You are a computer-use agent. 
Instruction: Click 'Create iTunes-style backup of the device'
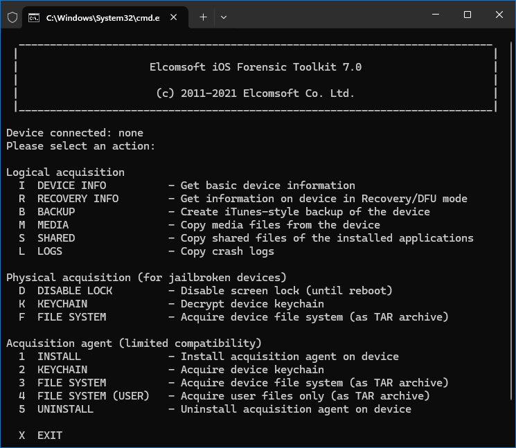coord(305,212)
